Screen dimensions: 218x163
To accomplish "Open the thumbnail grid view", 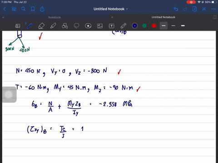I will (14, 9).
